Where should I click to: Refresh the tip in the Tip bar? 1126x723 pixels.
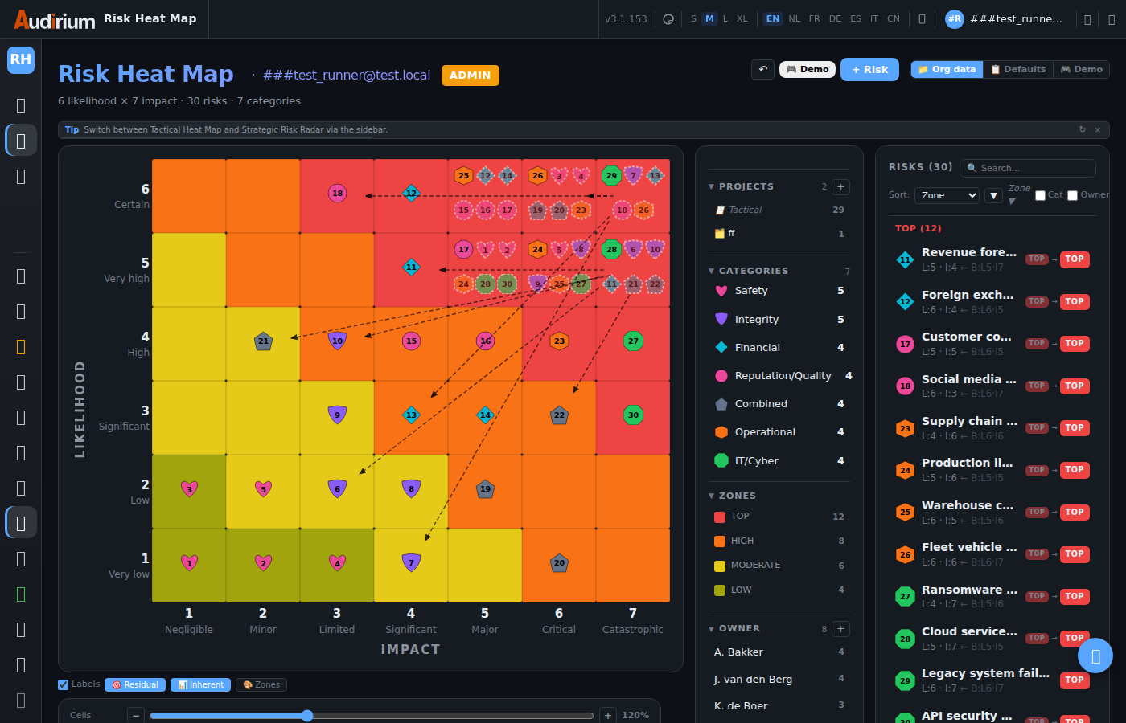[1082, 129]
